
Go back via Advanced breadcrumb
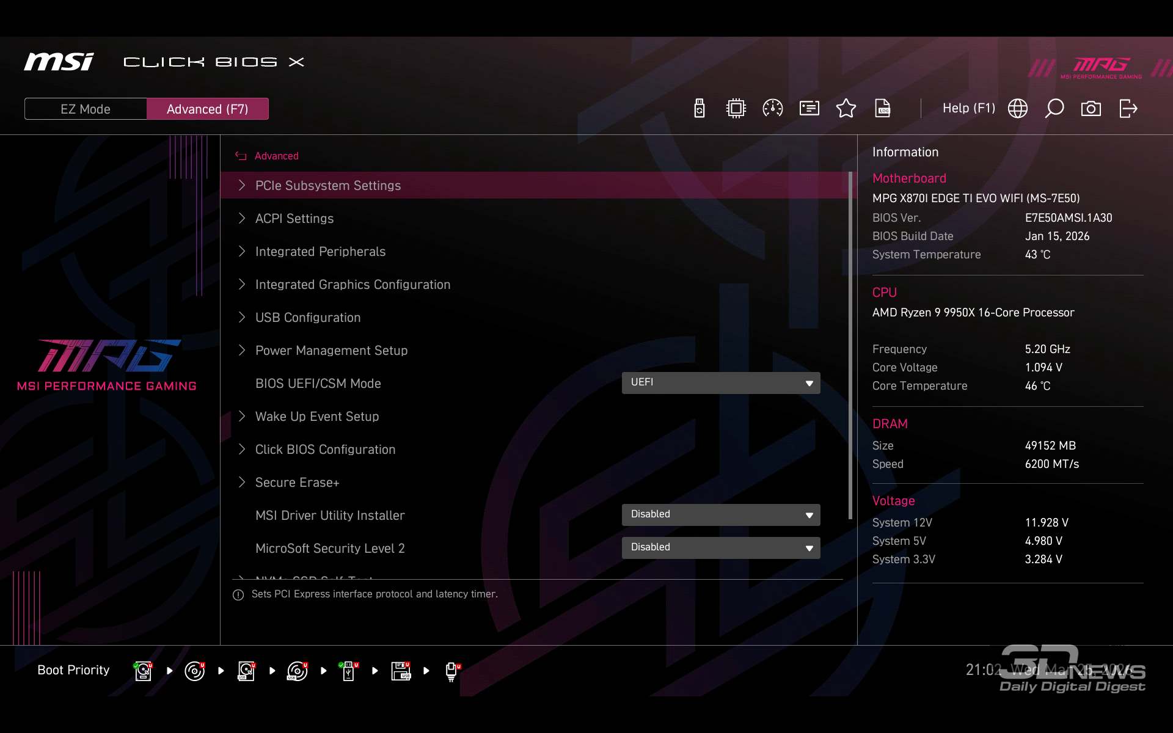pos(276,156)
